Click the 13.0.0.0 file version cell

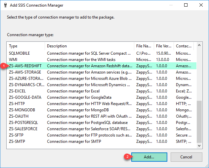(162, 60)
